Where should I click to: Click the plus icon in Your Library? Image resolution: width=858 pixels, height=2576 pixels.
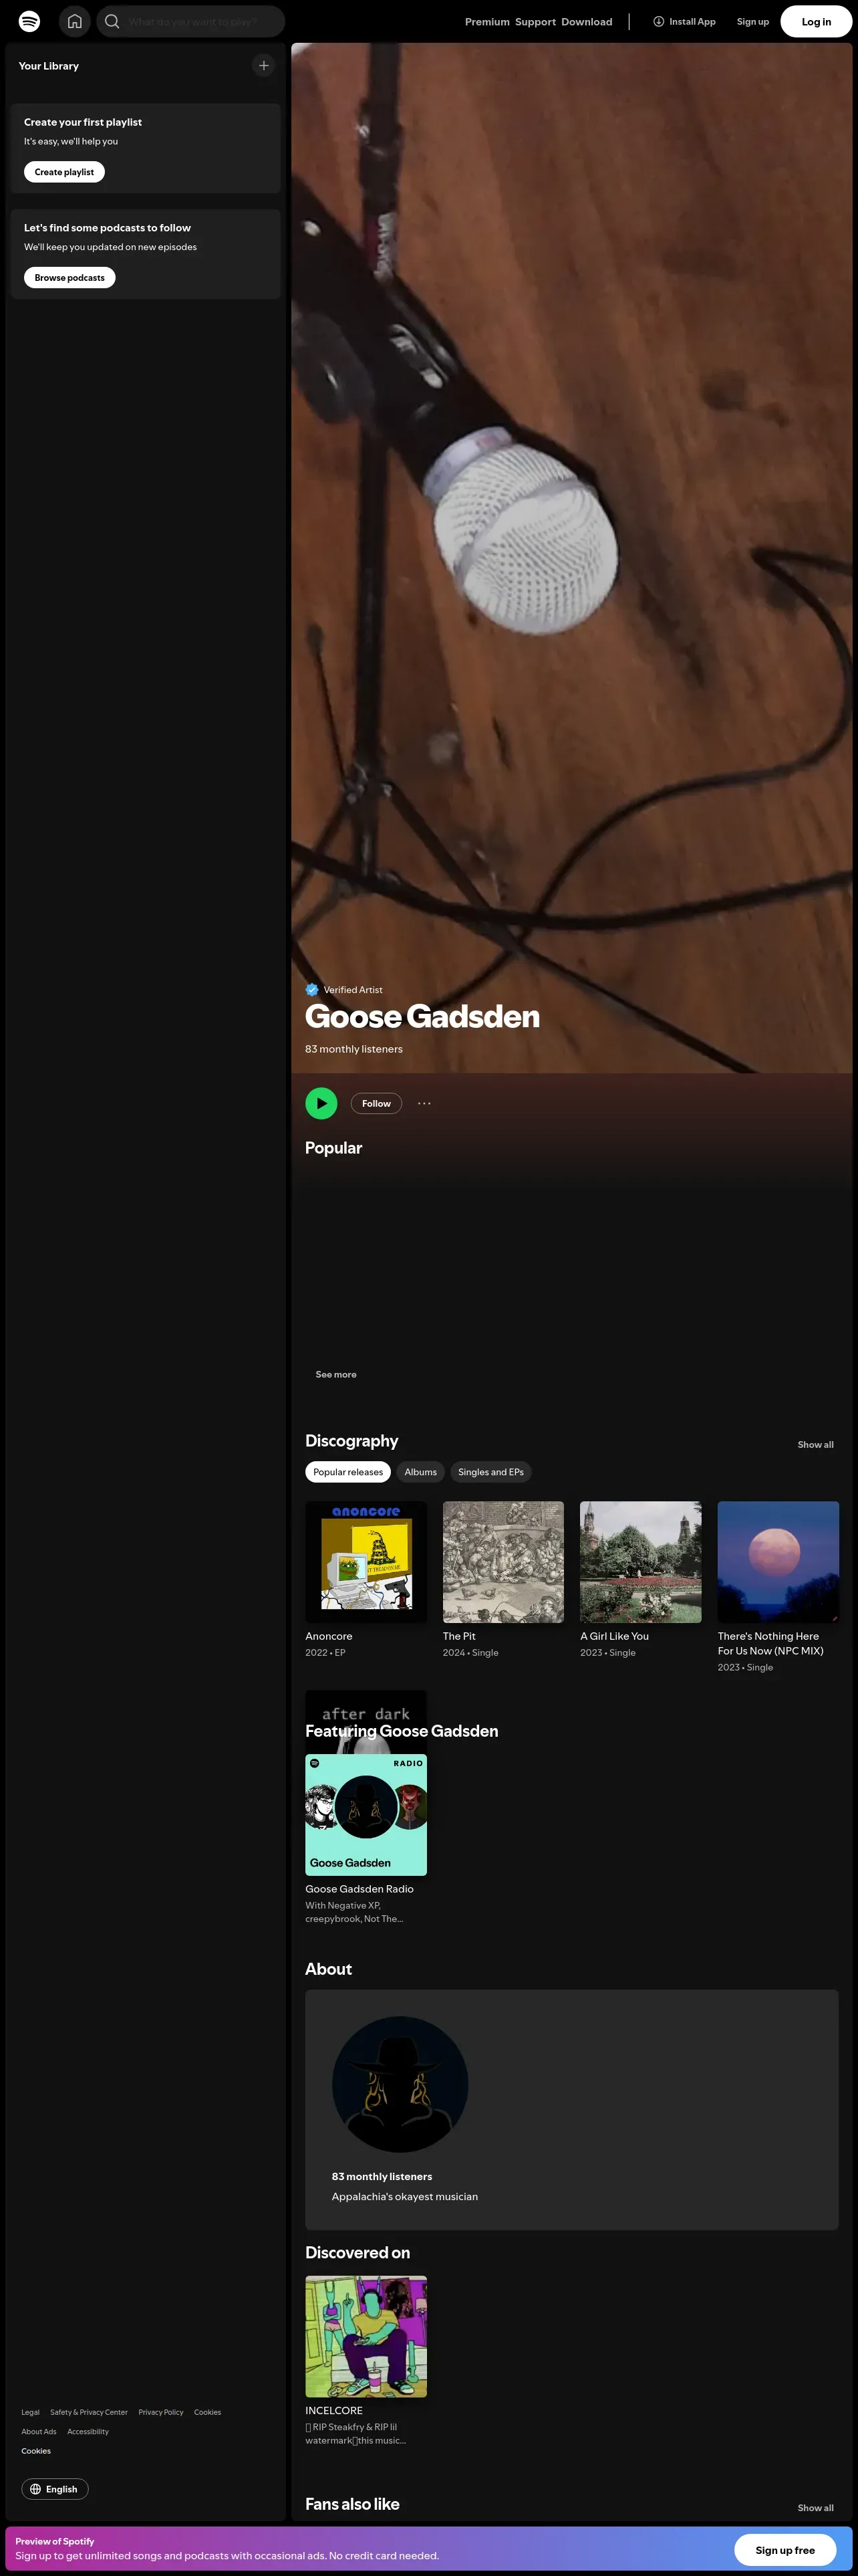pos(264,65)
